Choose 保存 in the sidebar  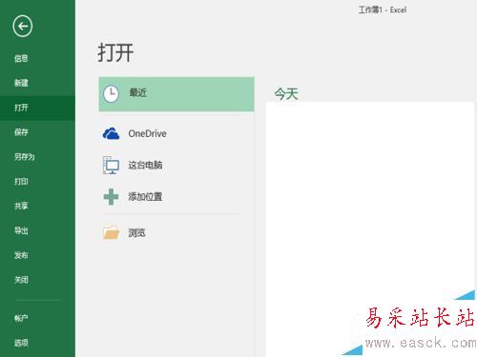point(21,132)
